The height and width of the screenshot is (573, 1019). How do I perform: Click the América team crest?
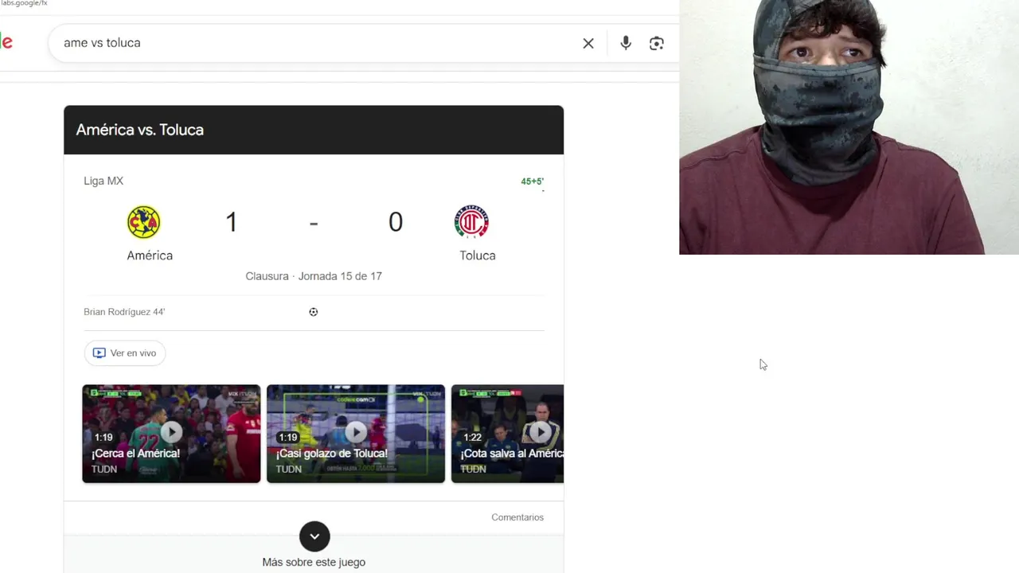point(144,222)
